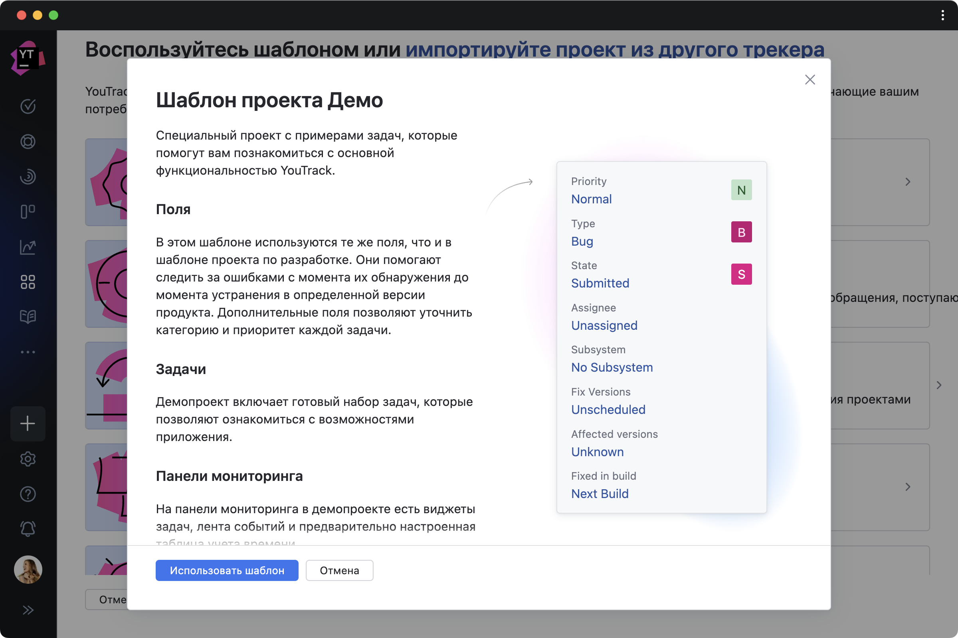Screen dimensions: 958x638
Task: Show more sidebar items via three dots
Action: [28, 352]
